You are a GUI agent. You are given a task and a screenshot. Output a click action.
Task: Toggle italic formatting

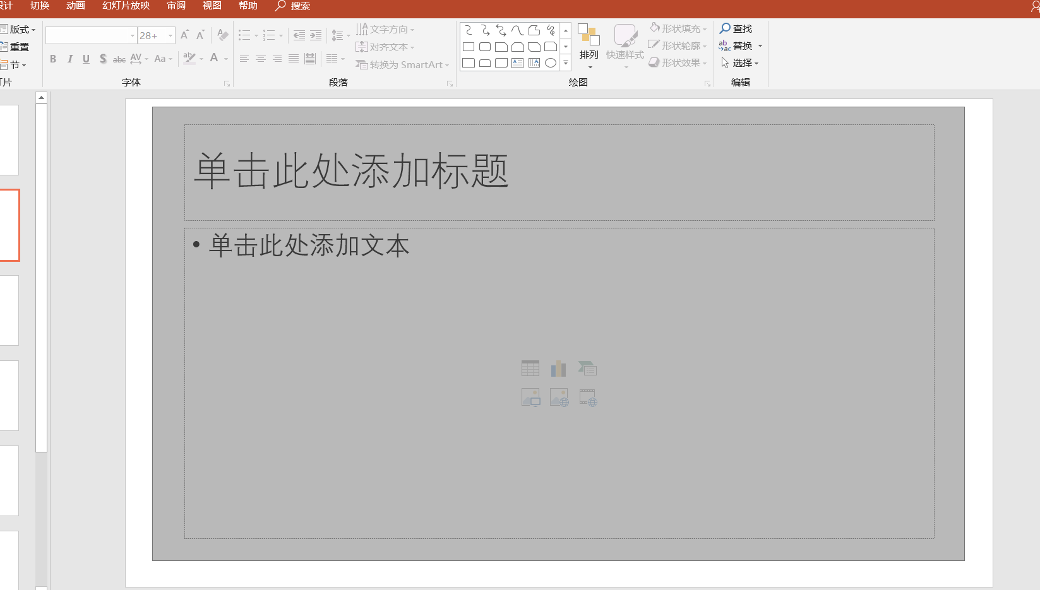tap(69, 59)
